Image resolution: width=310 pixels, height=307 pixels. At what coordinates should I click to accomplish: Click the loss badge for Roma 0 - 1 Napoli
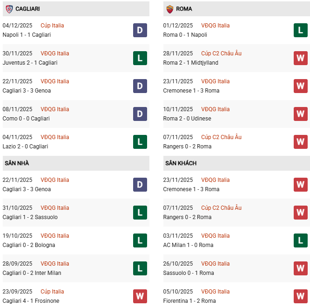[x=301, y=30]
